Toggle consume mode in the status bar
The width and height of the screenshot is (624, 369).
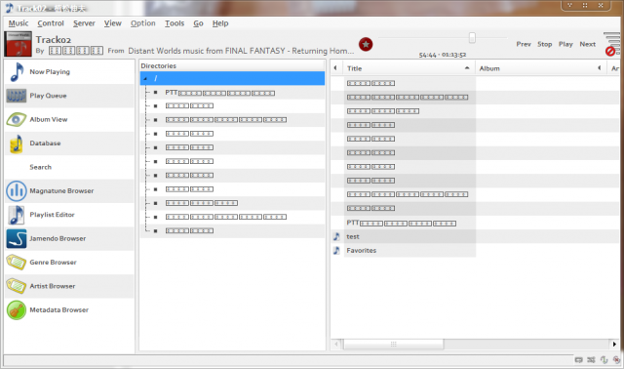616,360
